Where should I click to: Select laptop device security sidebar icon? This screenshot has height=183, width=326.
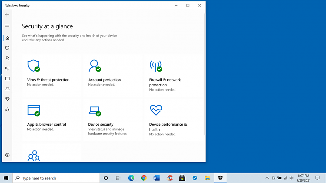[7, 88]
